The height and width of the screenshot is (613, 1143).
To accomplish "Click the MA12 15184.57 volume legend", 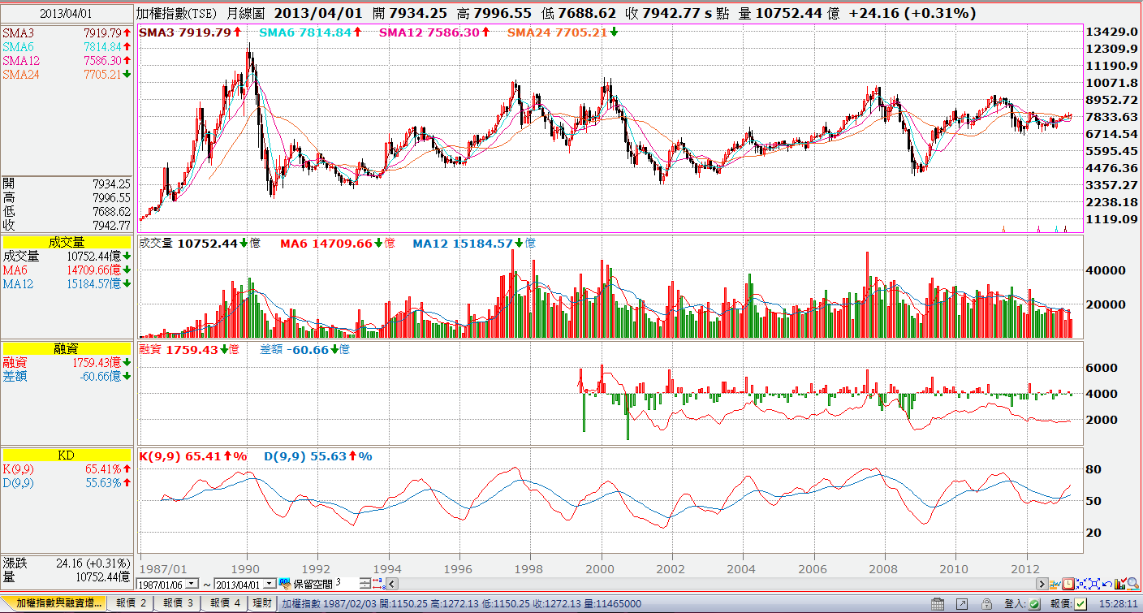I will coord(474,244).
